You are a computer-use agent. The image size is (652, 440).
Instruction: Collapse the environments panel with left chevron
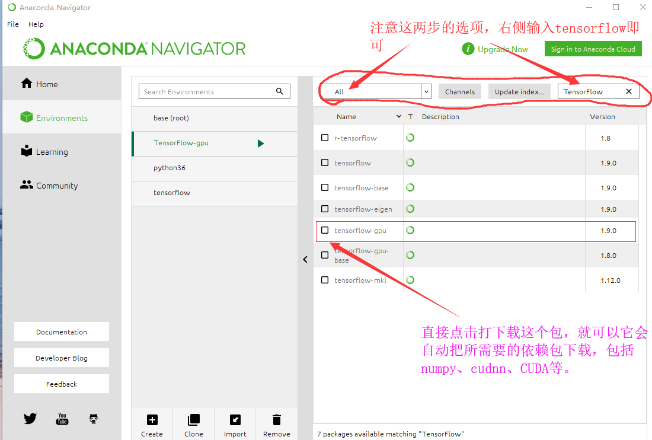point(305,260)
